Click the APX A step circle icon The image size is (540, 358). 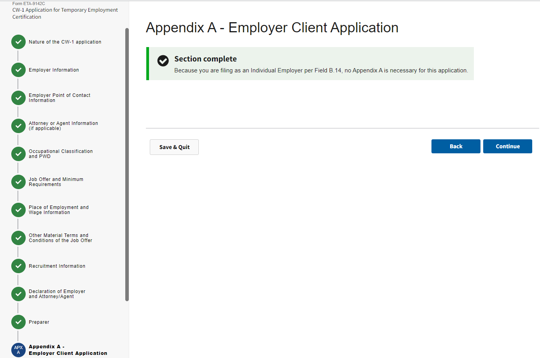(18, 350)
